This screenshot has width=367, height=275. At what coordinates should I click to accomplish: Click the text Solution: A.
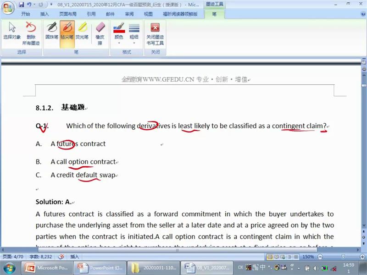[x=54, y=202]
